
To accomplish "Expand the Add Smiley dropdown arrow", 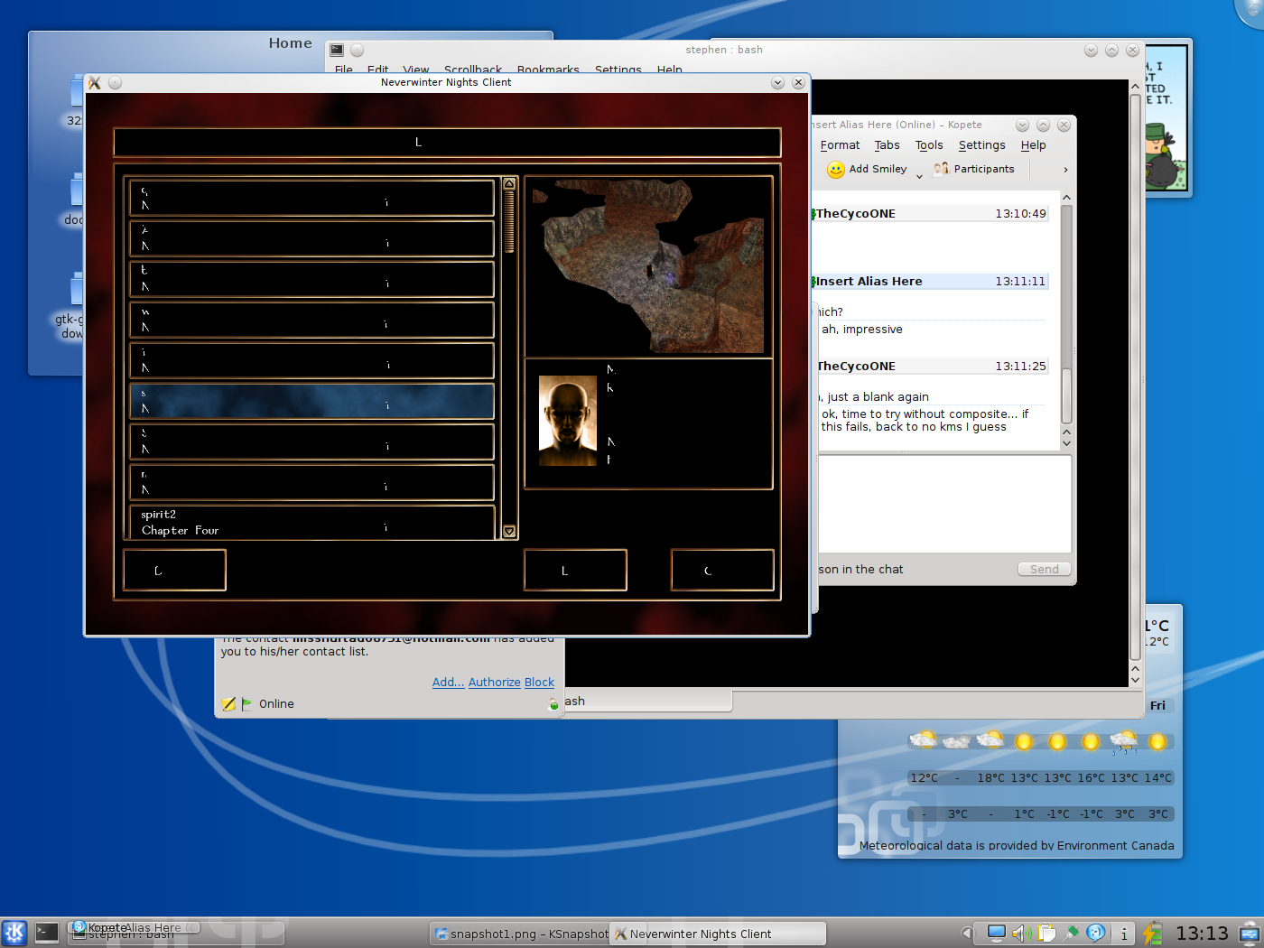I will [x=919, y=175].
